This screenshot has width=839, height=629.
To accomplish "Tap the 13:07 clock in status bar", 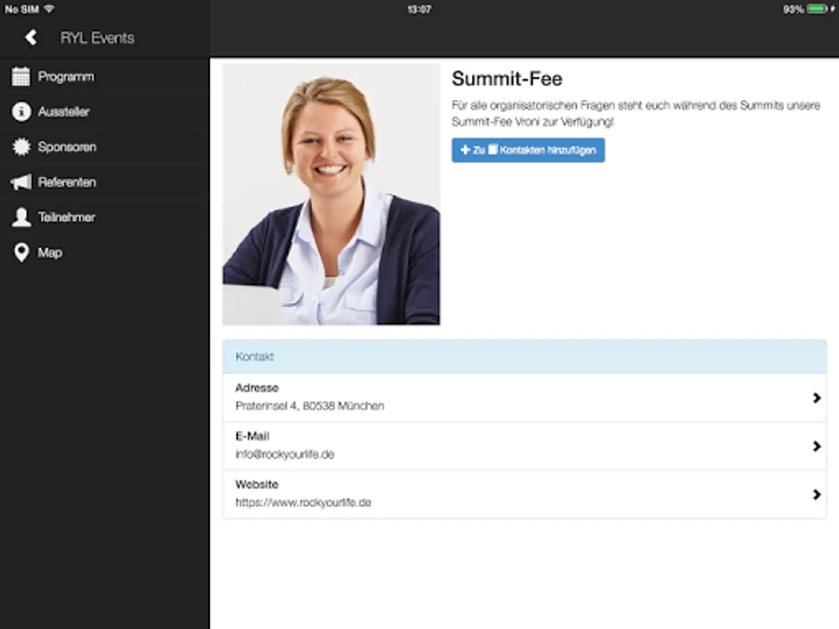I will [419, 9].
